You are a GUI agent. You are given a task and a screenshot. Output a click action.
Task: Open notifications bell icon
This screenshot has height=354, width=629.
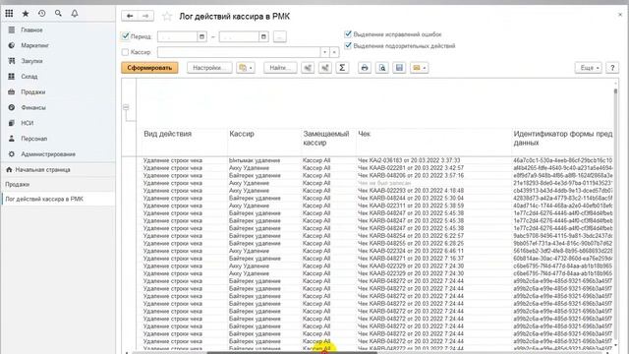(x=75, y=13)
